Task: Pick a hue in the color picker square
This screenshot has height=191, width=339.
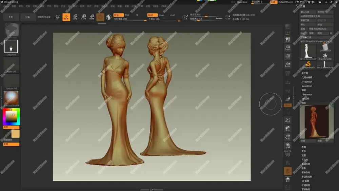Action: [11, 116]
